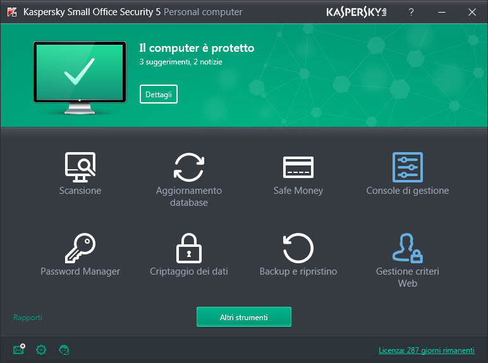This screenshot has height=363, width=488.
Task: Open the Scansione scan tool icon
Action: 80,167
